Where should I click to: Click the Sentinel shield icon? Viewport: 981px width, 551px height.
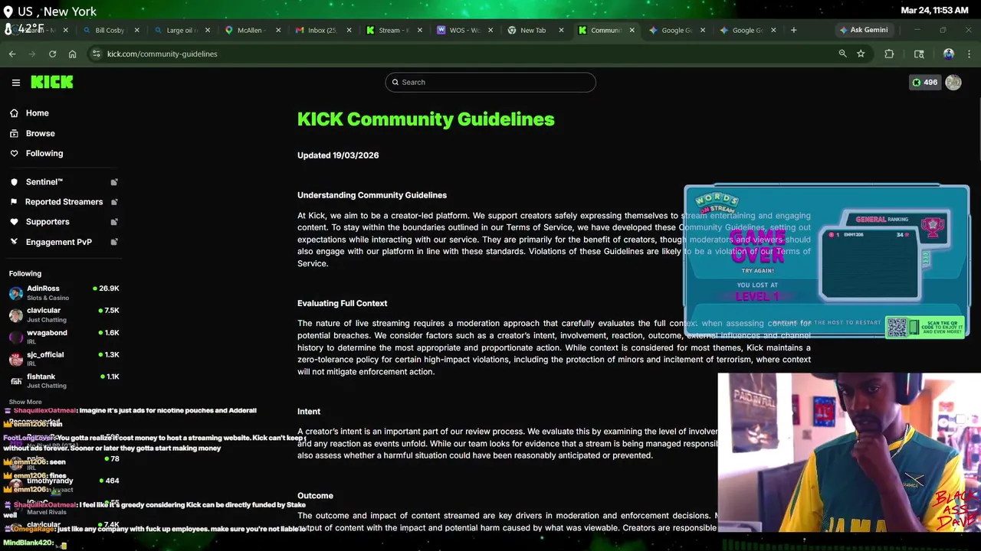14,182
